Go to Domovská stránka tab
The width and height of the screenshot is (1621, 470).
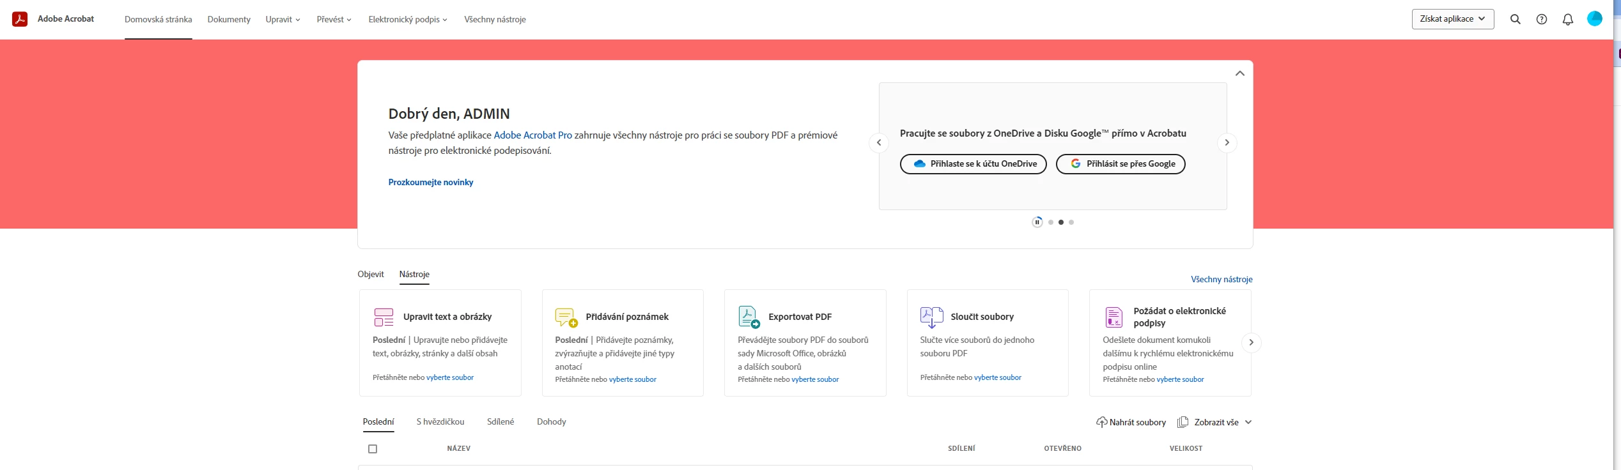(159, 20)
